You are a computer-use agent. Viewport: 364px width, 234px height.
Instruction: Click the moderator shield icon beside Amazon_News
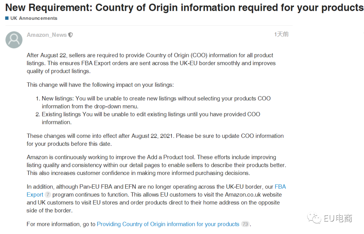(x=70, y=35)
